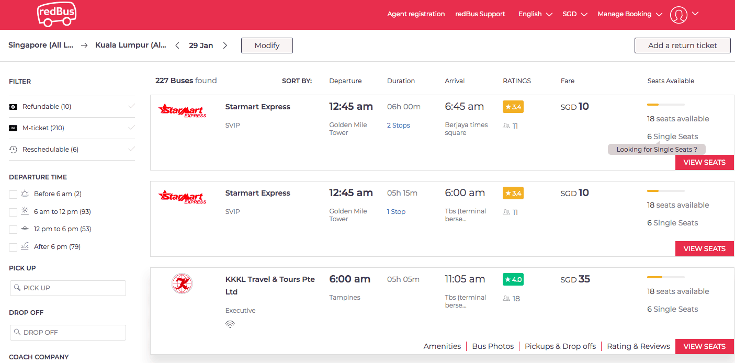Open the user profile icon
The height and width of the screenshot is (363, 735).
click(x=679, y=15)
